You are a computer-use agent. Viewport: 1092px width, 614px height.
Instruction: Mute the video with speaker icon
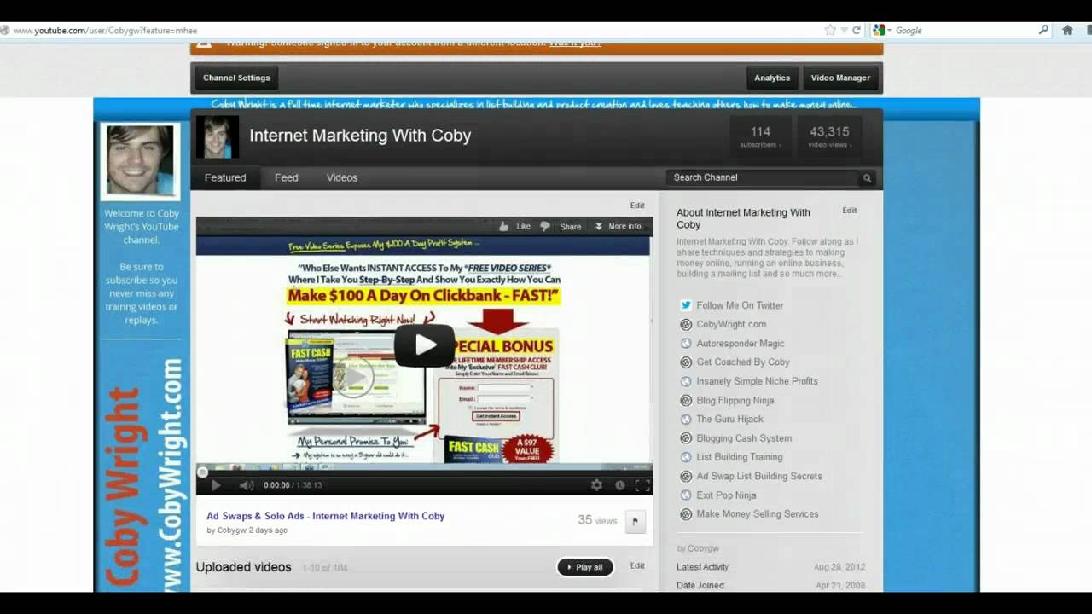[246, 485]
